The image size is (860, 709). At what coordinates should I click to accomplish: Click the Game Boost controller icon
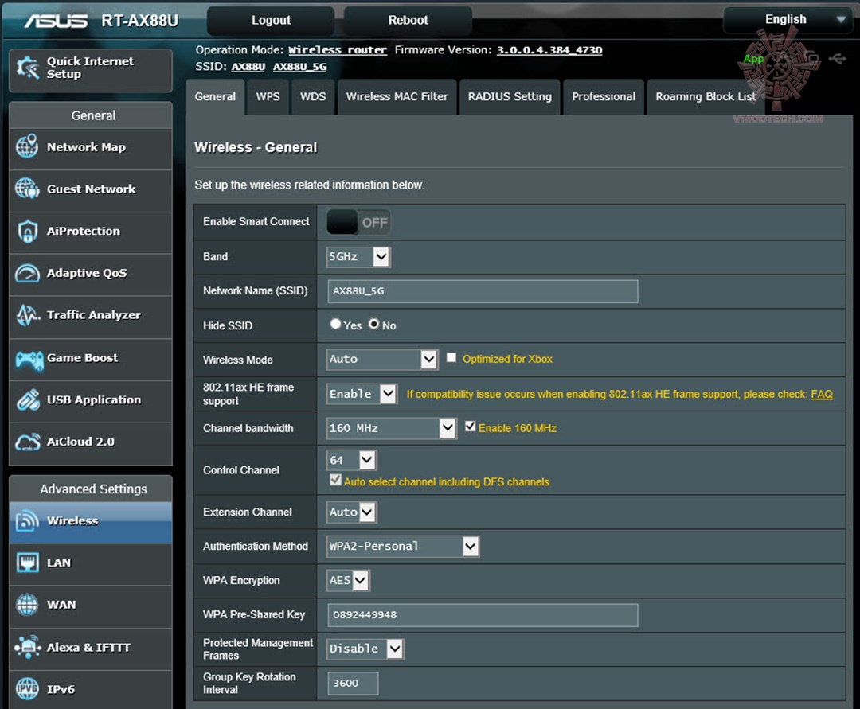point(29,360)
